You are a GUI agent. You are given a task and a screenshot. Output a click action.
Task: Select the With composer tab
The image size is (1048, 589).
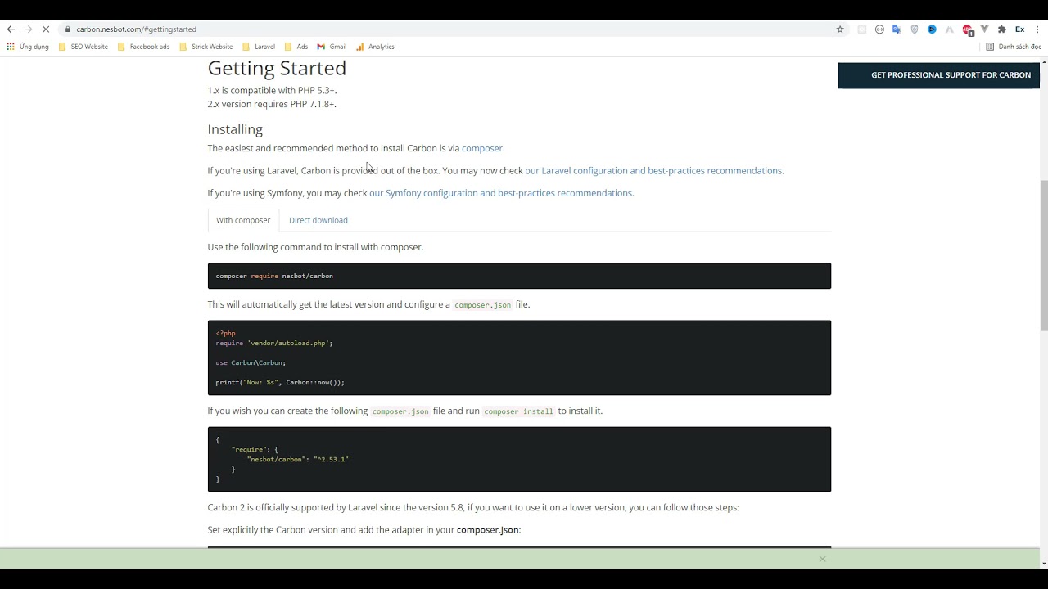click(x=243, y=220)
